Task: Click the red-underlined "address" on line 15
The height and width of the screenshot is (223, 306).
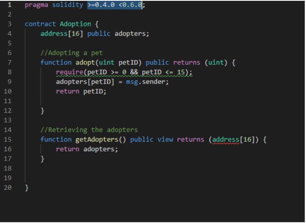Action: (x=226, y=139)
